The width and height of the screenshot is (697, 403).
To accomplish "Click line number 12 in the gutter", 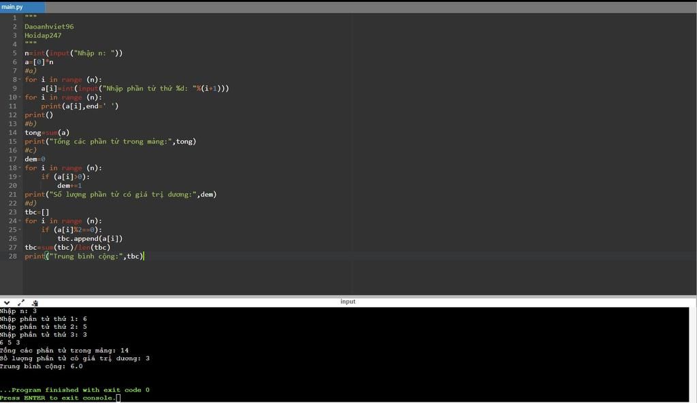I will [x=12, y=115].
